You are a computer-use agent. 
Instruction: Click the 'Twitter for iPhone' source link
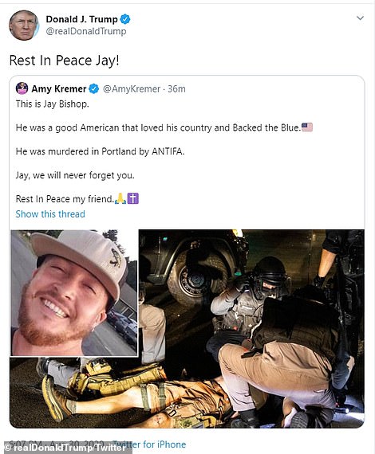[x=149, y=444]
